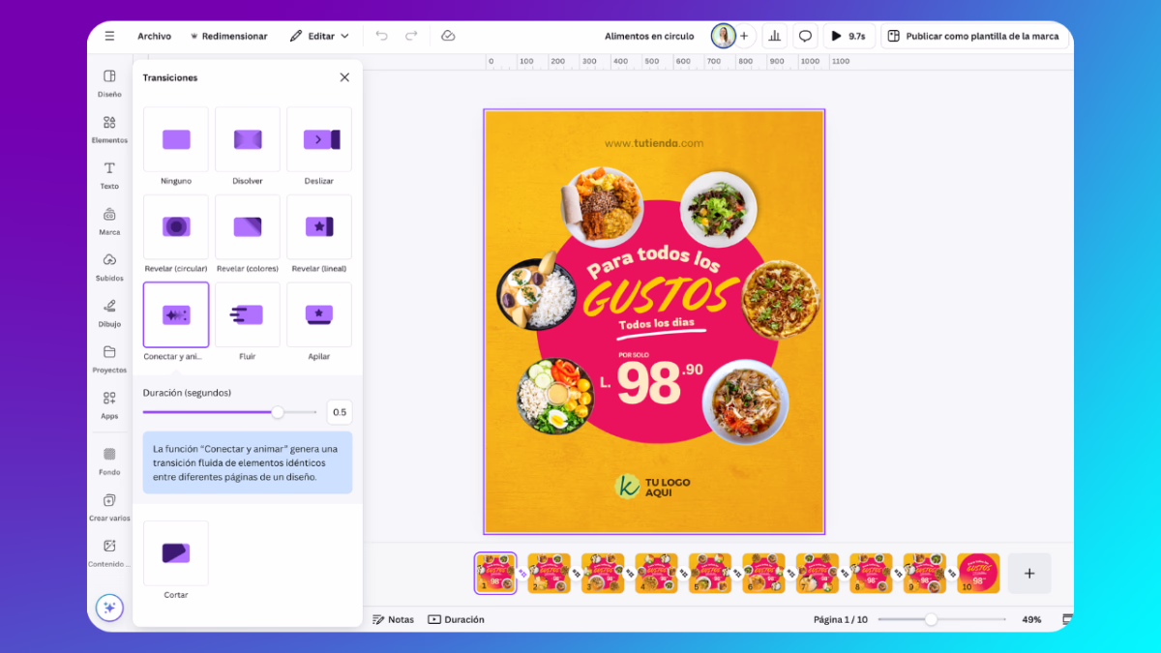Open page 7 thumbnail
This screenshot has height=653, width=1161.
tap(818, 573)
